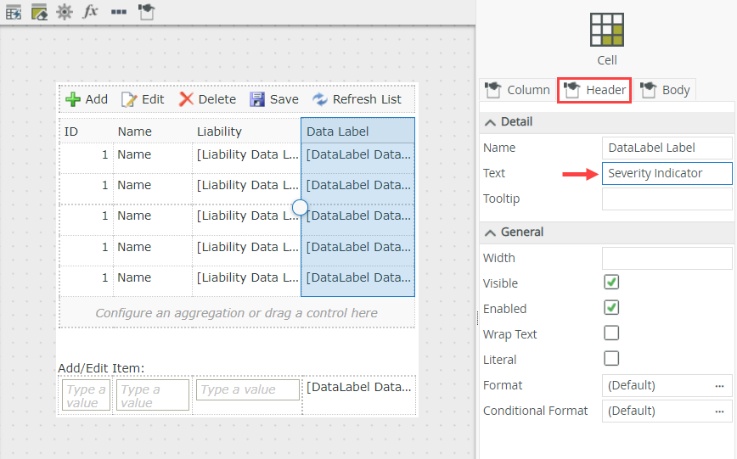The height and width of the screenshot is (459, 737).
Task: Enable the Wrap Text checkbox
Action: (611, 333)
